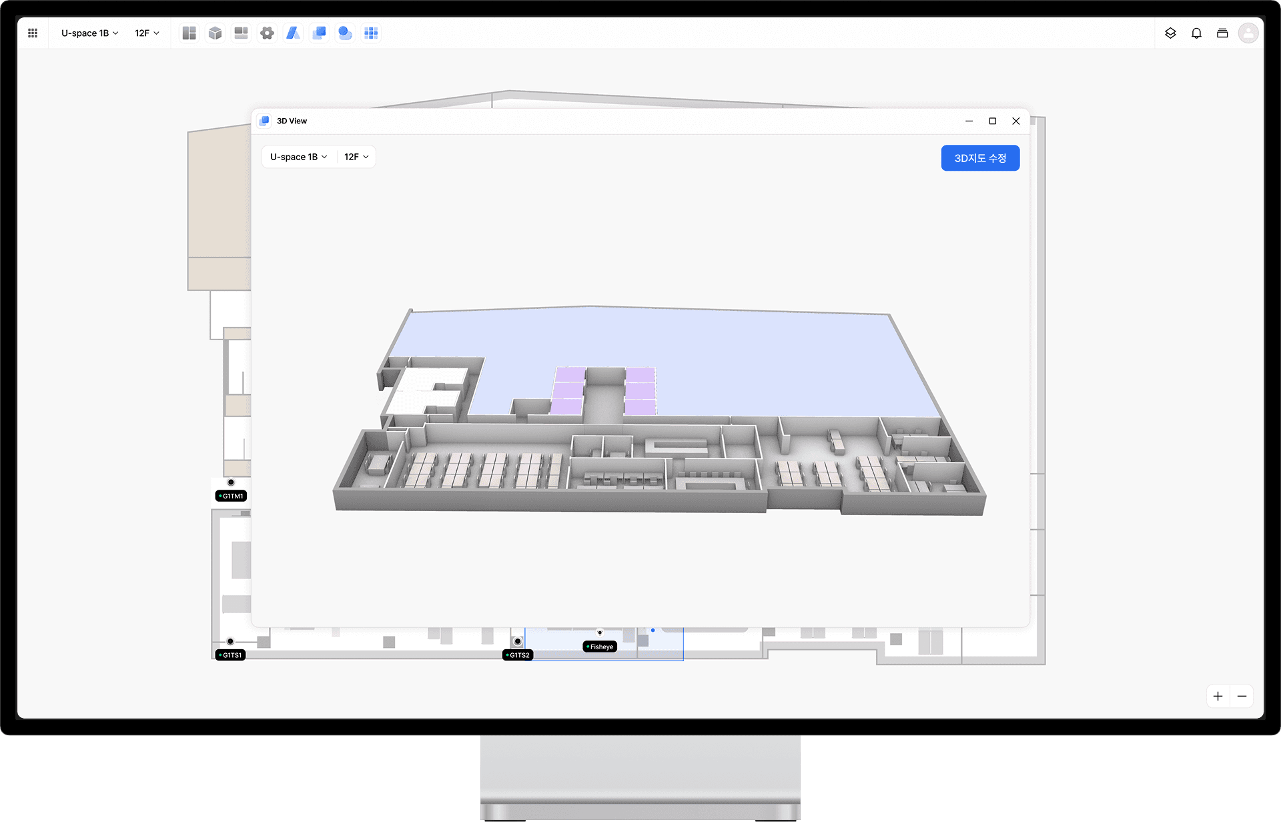The width and height of the screenshot is (1281, 822).
Task: Toggle the G1TM1 camera marker
Action: click(x=231, y=495)
